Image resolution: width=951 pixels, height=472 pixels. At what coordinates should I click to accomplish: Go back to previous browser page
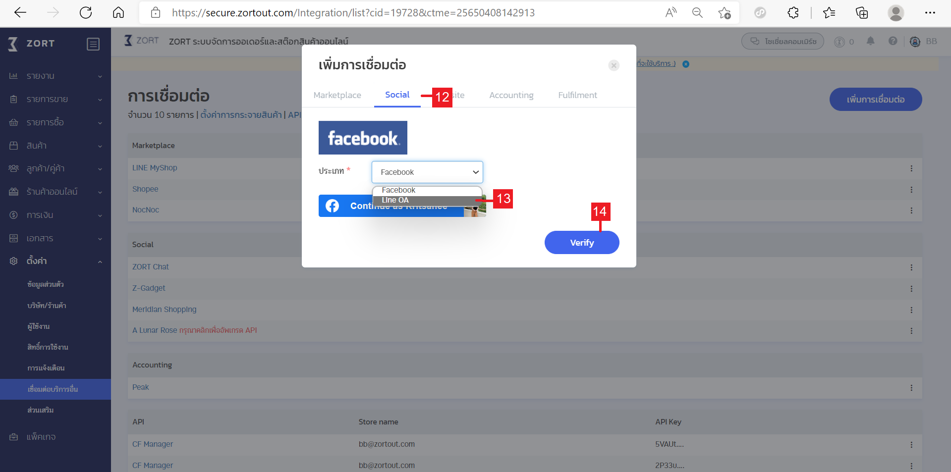coord(20,13)
